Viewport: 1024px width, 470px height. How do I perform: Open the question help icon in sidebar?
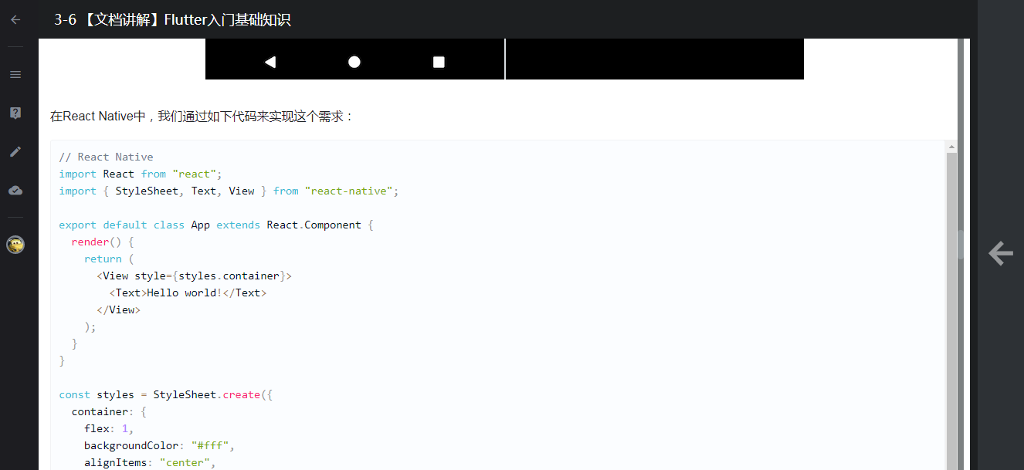click(x=15, y=113)
